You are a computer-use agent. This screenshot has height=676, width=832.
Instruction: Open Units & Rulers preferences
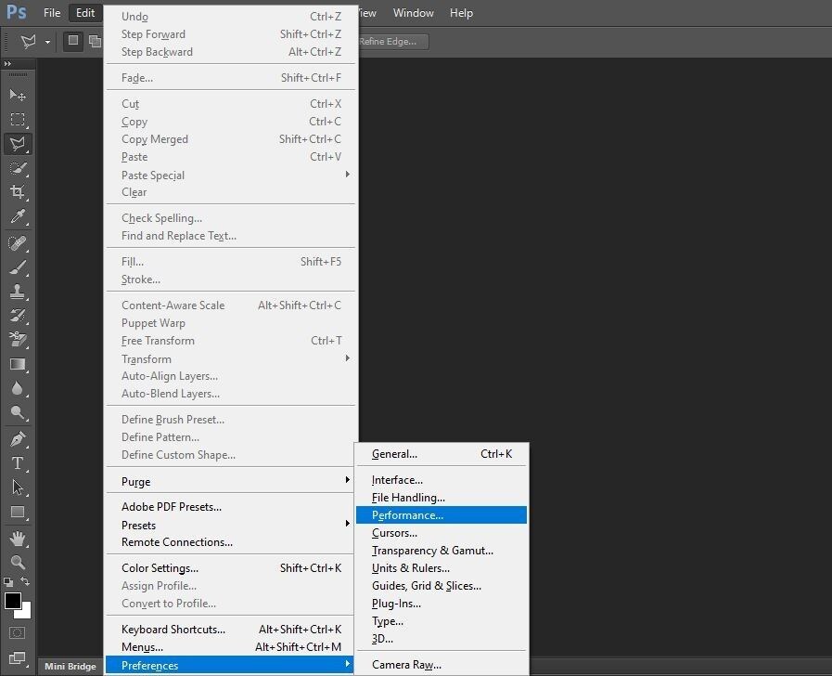point(442,567)
